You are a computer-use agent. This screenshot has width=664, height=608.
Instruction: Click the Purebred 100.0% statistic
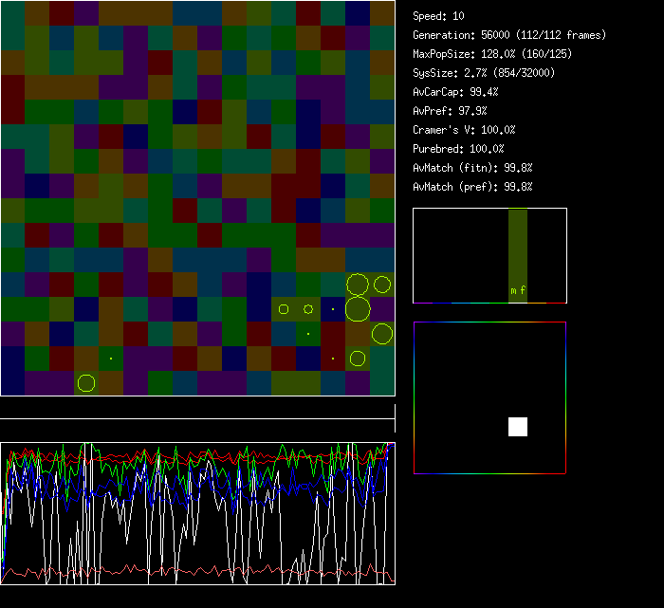(x=458, y=149)
